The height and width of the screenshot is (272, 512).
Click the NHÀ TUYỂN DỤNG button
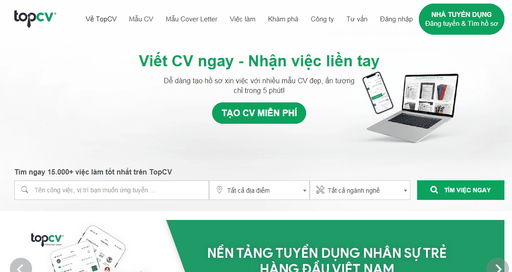point(461,19)
